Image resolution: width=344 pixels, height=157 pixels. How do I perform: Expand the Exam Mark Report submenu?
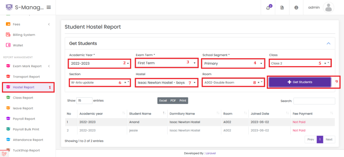pyautogui.click(x=49, y=66)
